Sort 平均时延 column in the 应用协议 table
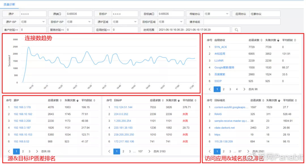Viewport: 306px width, 164px height. pyautogui.click(x=295, y=41)
